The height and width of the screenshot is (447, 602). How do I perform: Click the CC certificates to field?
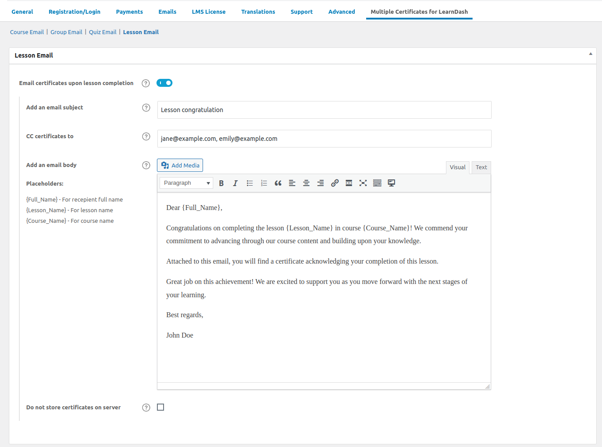[324, 139]
